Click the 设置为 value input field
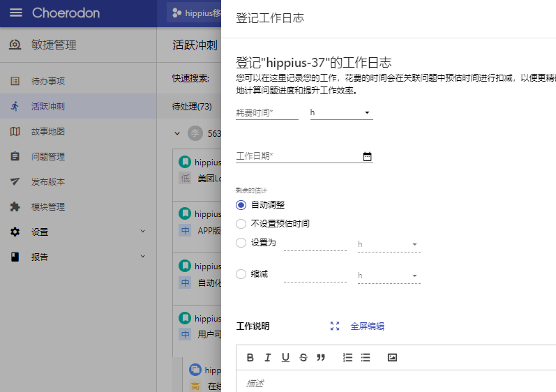This screenshot has width=556, height=392. [315, 244]
